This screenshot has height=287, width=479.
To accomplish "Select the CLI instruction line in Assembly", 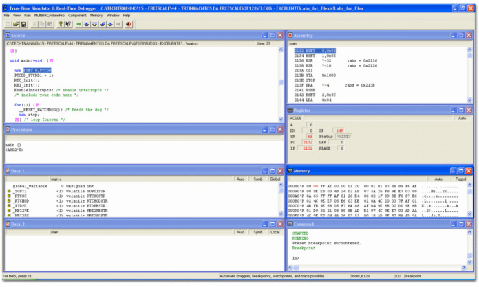I will pos(304,69).
